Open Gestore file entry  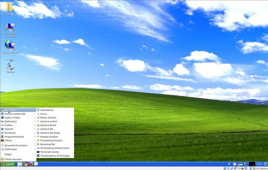(55, 129)
